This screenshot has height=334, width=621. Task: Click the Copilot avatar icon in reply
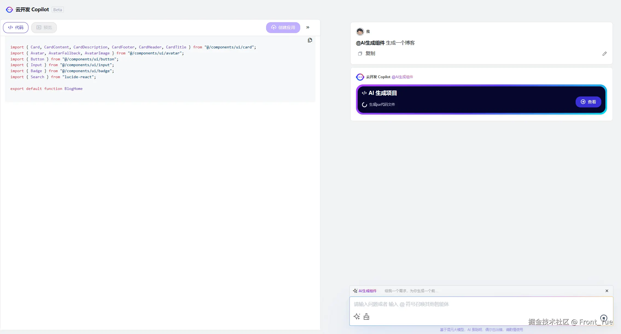360,77
